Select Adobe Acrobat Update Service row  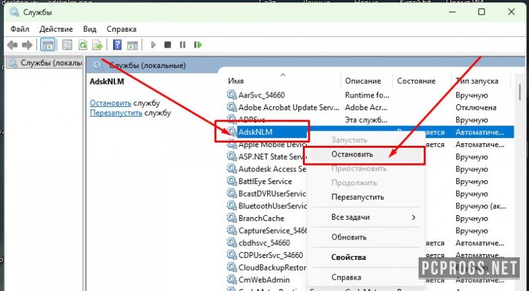370,108
